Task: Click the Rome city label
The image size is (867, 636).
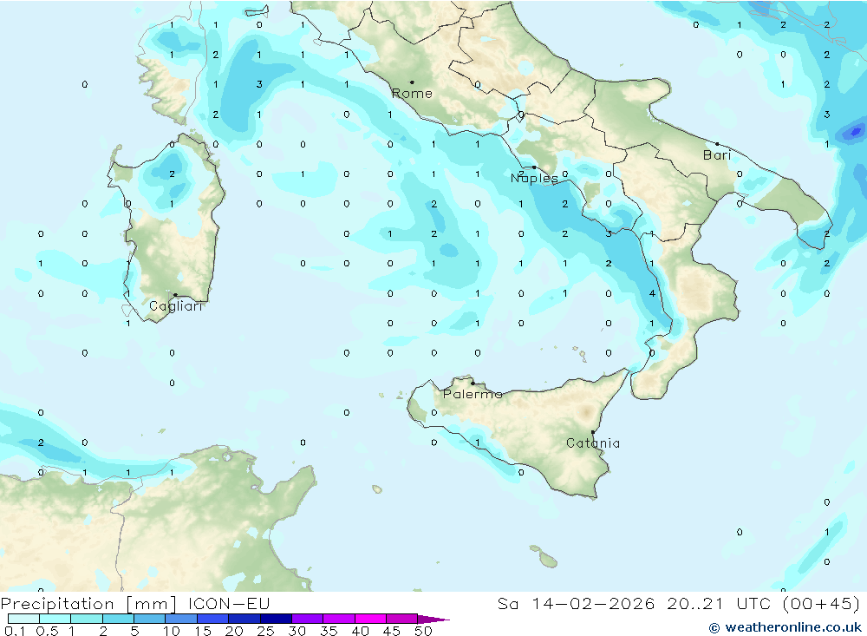Action: click(412, 94)
